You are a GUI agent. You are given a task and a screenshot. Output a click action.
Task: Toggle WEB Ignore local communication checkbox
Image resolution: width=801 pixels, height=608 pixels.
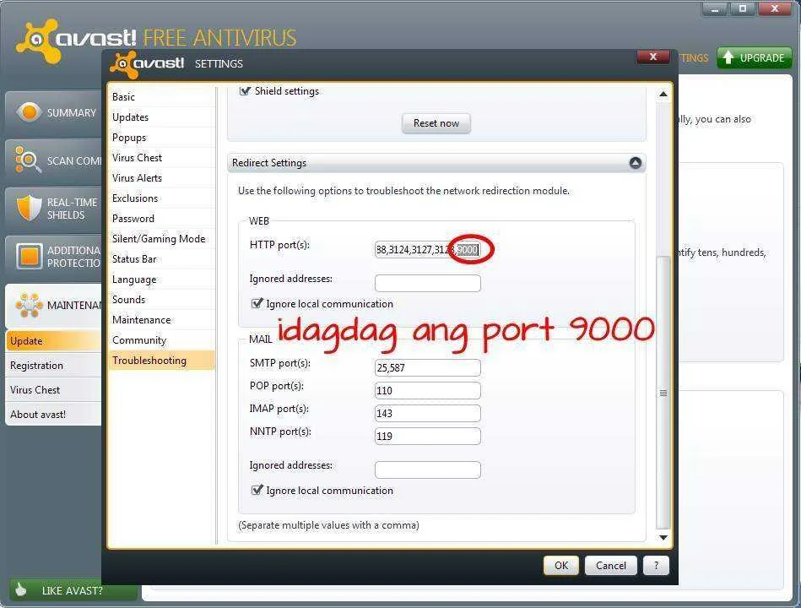click(x=257, y=303)
